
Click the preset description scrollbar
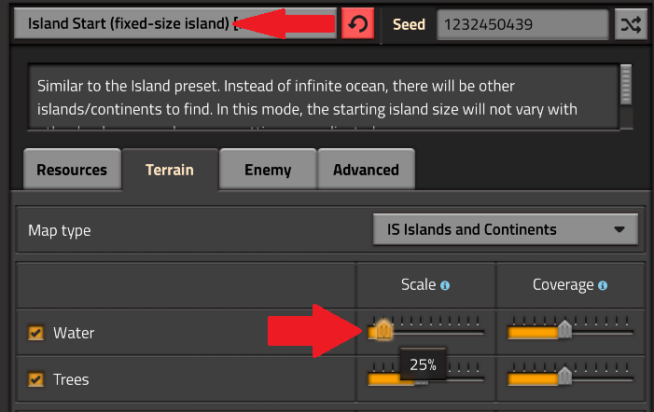pos(626,97)
